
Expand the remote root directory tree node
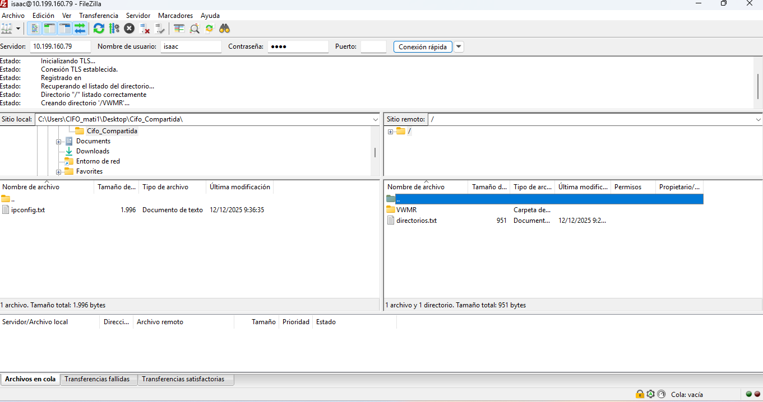pyautogui.click(x=390, y=131)
